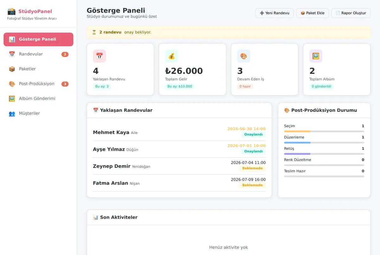Go to the Randevular section

pos(38,54)
